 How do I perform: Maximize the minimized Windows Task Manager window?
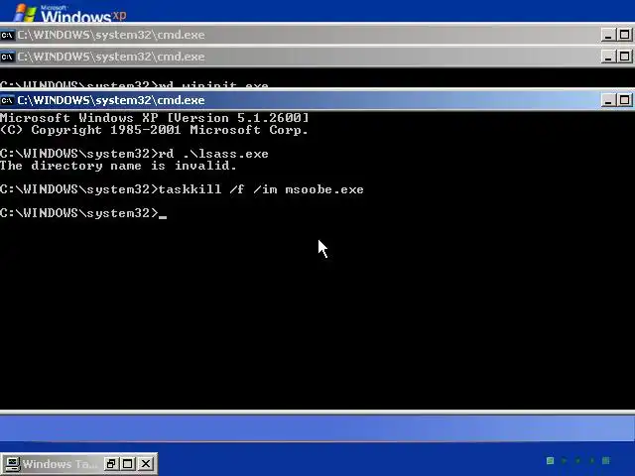click(128, 464)
